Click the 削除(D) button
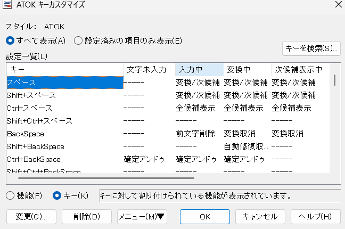 (x=87, y=217)
